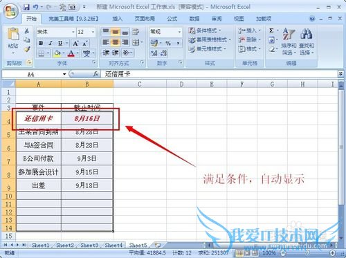Open Excel help question mark
Image resolution: width=346 pixels, height=258 pixels.
coord(312,19)
